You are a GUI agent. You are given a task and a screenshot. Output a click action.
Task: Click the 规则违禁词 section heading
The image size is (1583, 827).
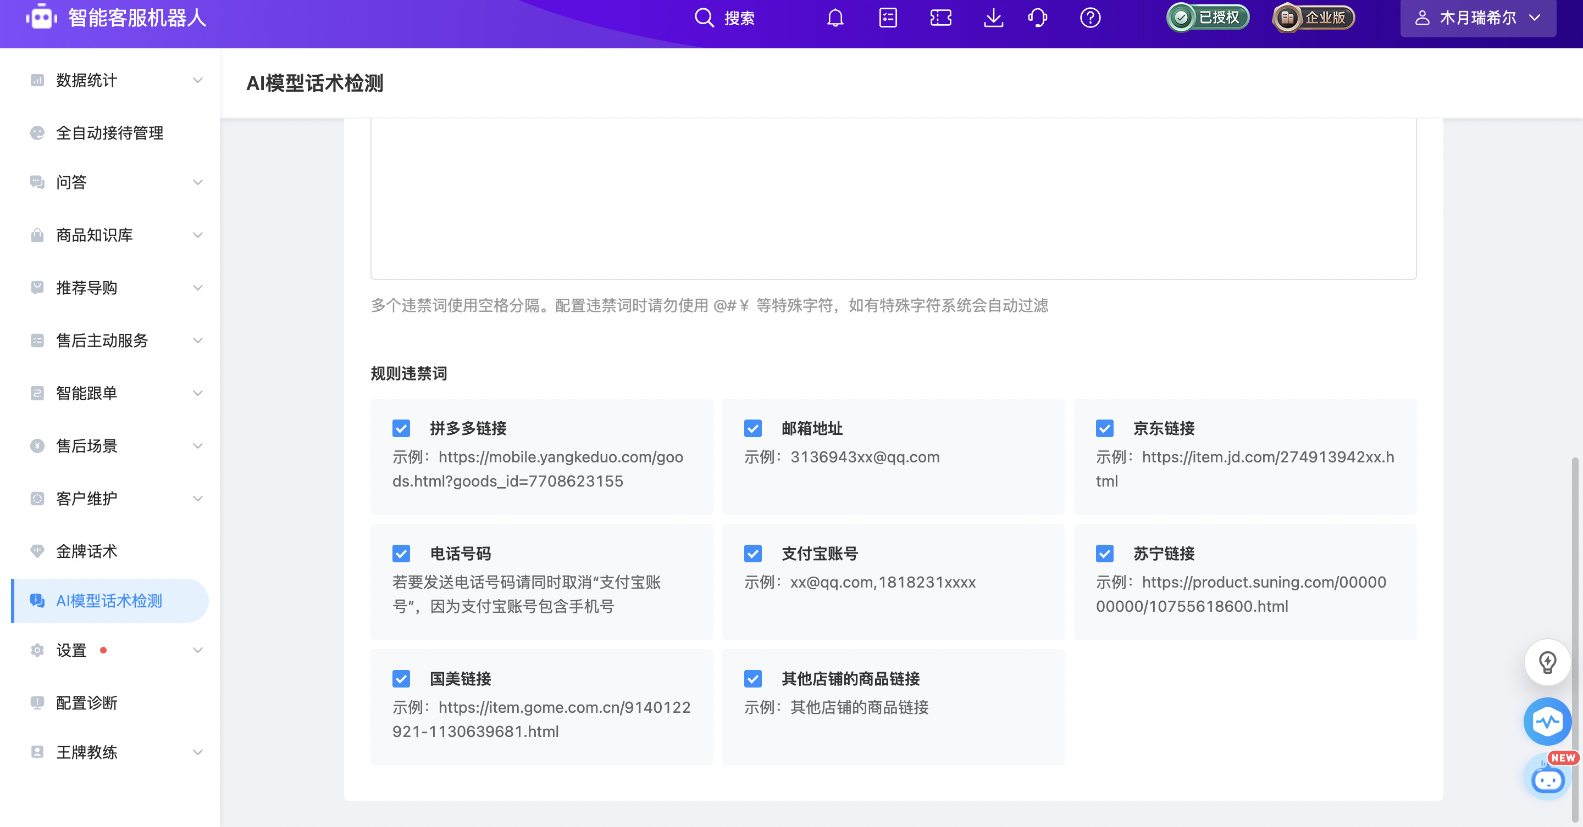click(x=408, y=373)
